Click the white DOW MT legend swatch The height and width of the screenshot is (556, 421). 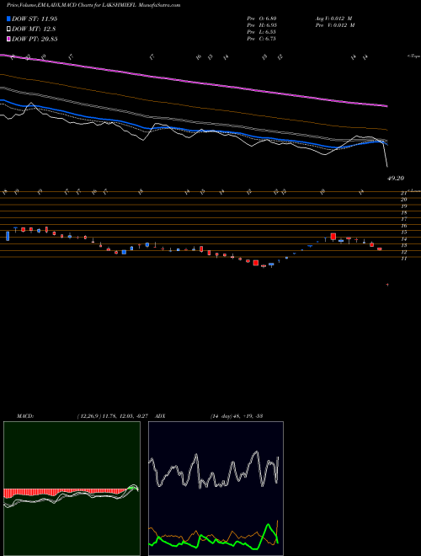pyautogui.click(x=9, y=29)
